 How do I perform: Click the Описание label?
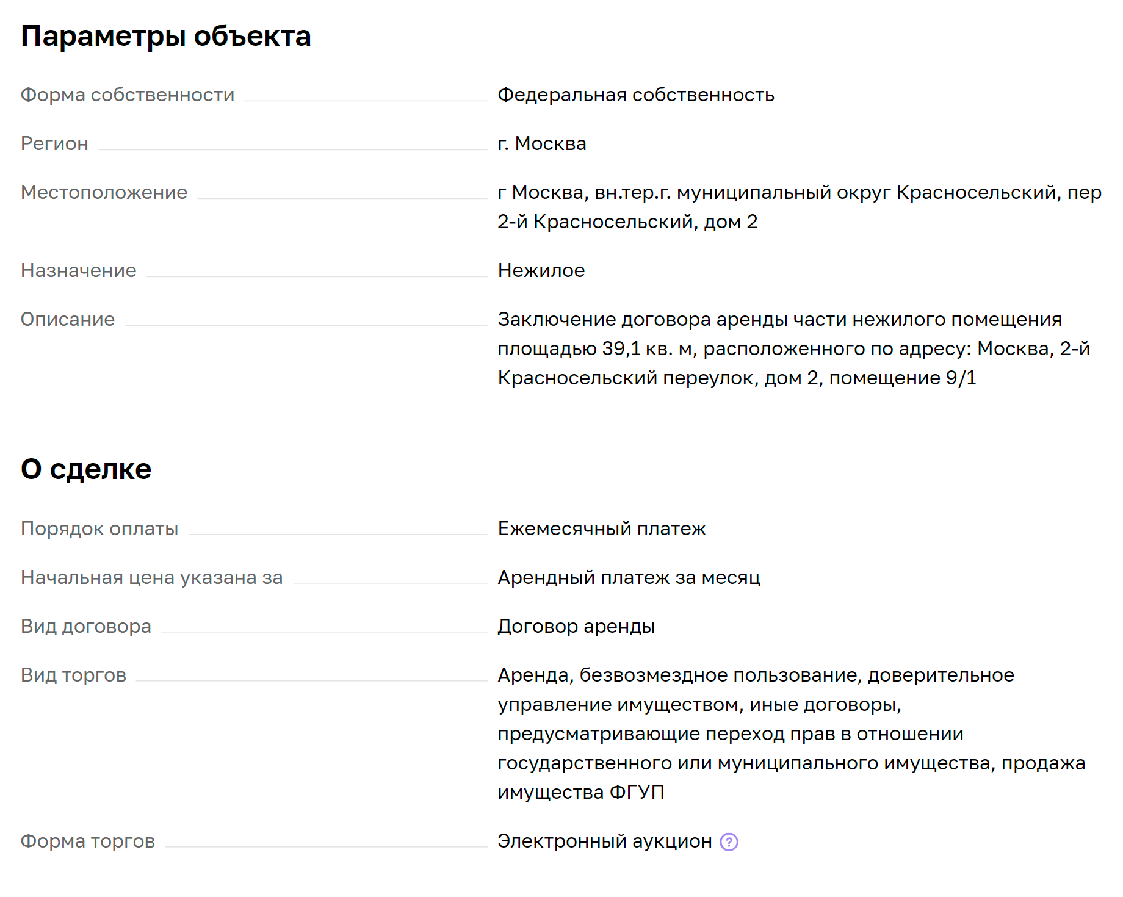[x=68, y=320]
